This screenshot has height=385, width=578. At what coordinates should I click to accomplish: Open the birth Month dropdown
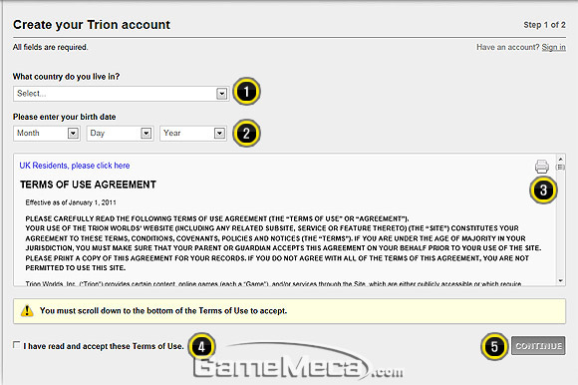(47, 133)
